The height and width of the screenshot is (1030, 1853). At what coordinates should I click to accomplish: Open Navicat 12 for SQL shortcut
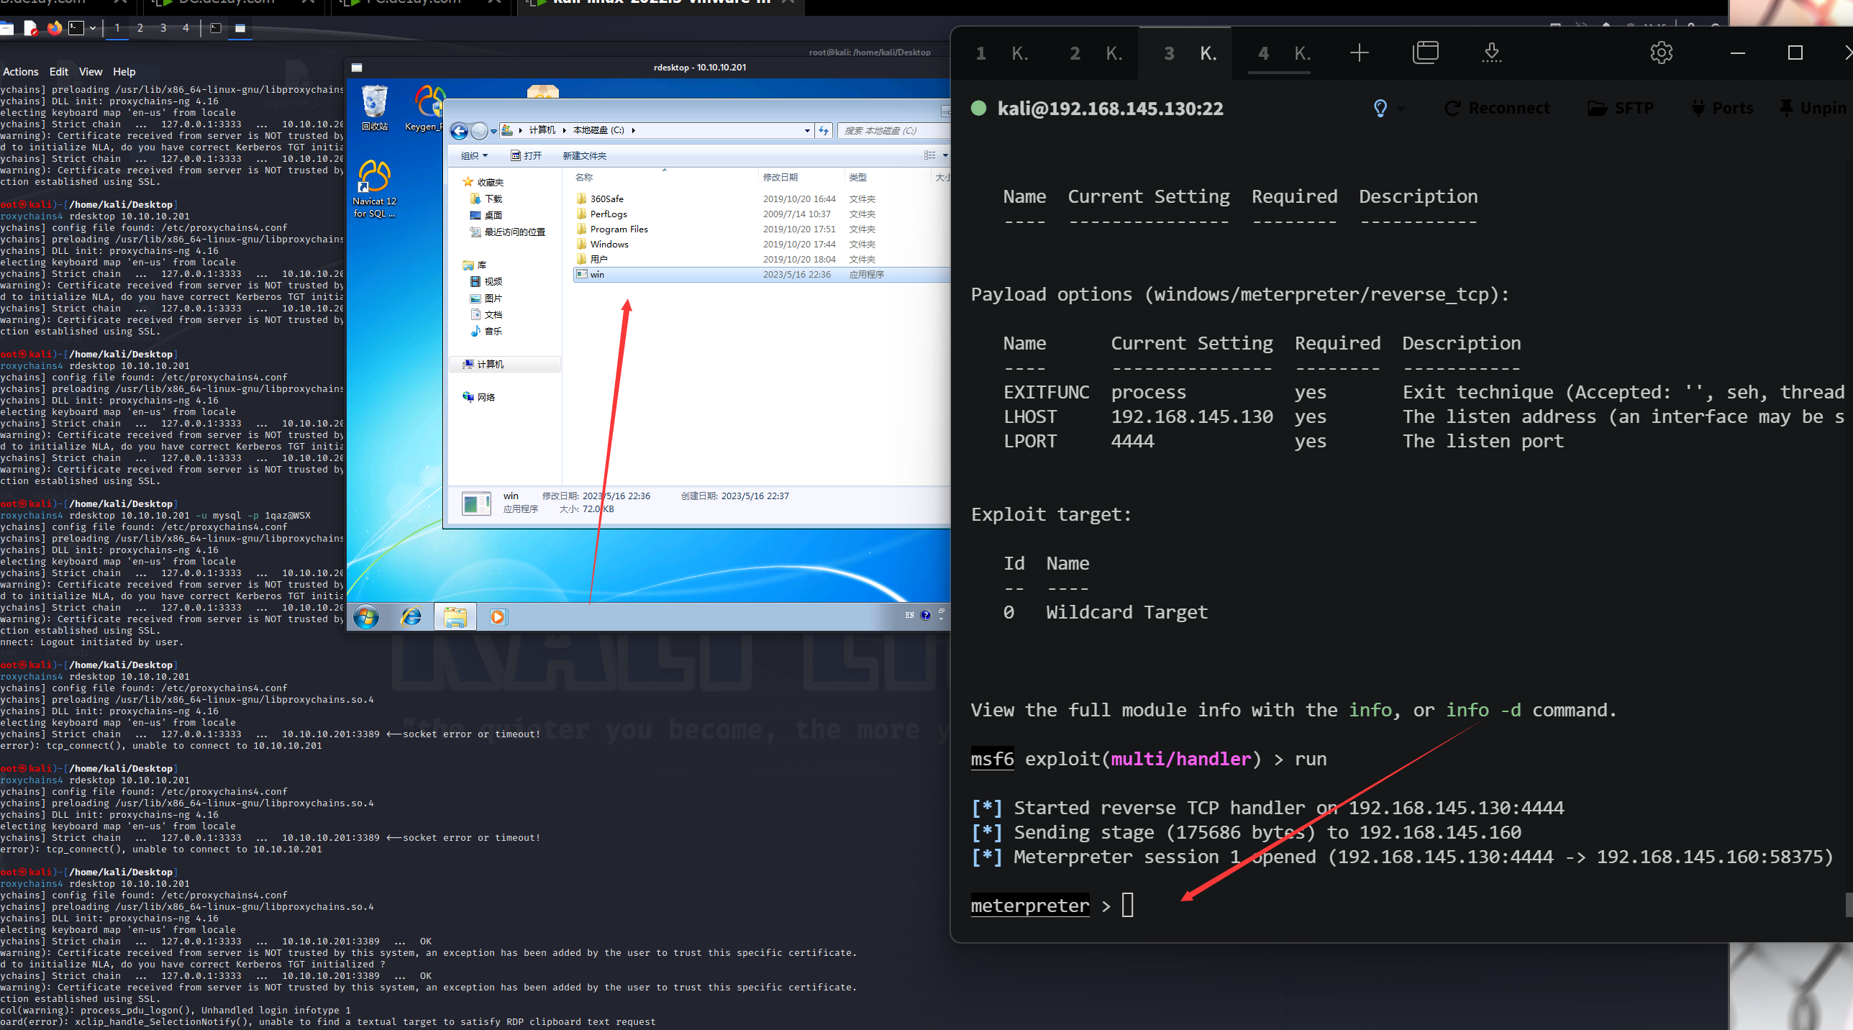374,188
